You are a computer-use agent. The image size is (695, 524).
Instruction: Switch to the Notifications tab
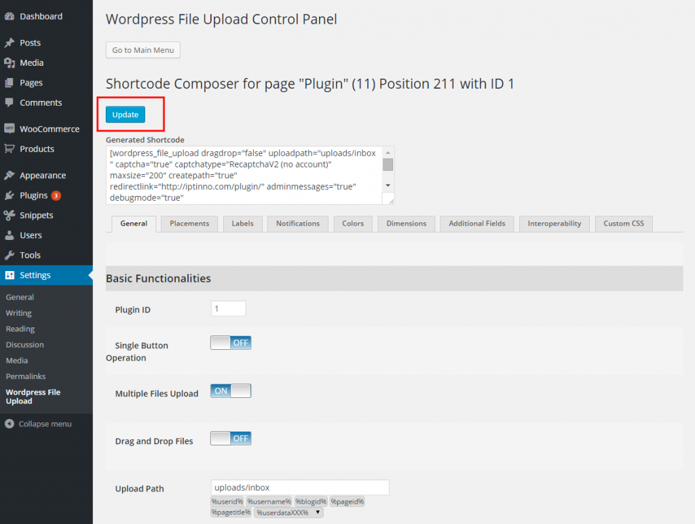click(x=297, y=223)
